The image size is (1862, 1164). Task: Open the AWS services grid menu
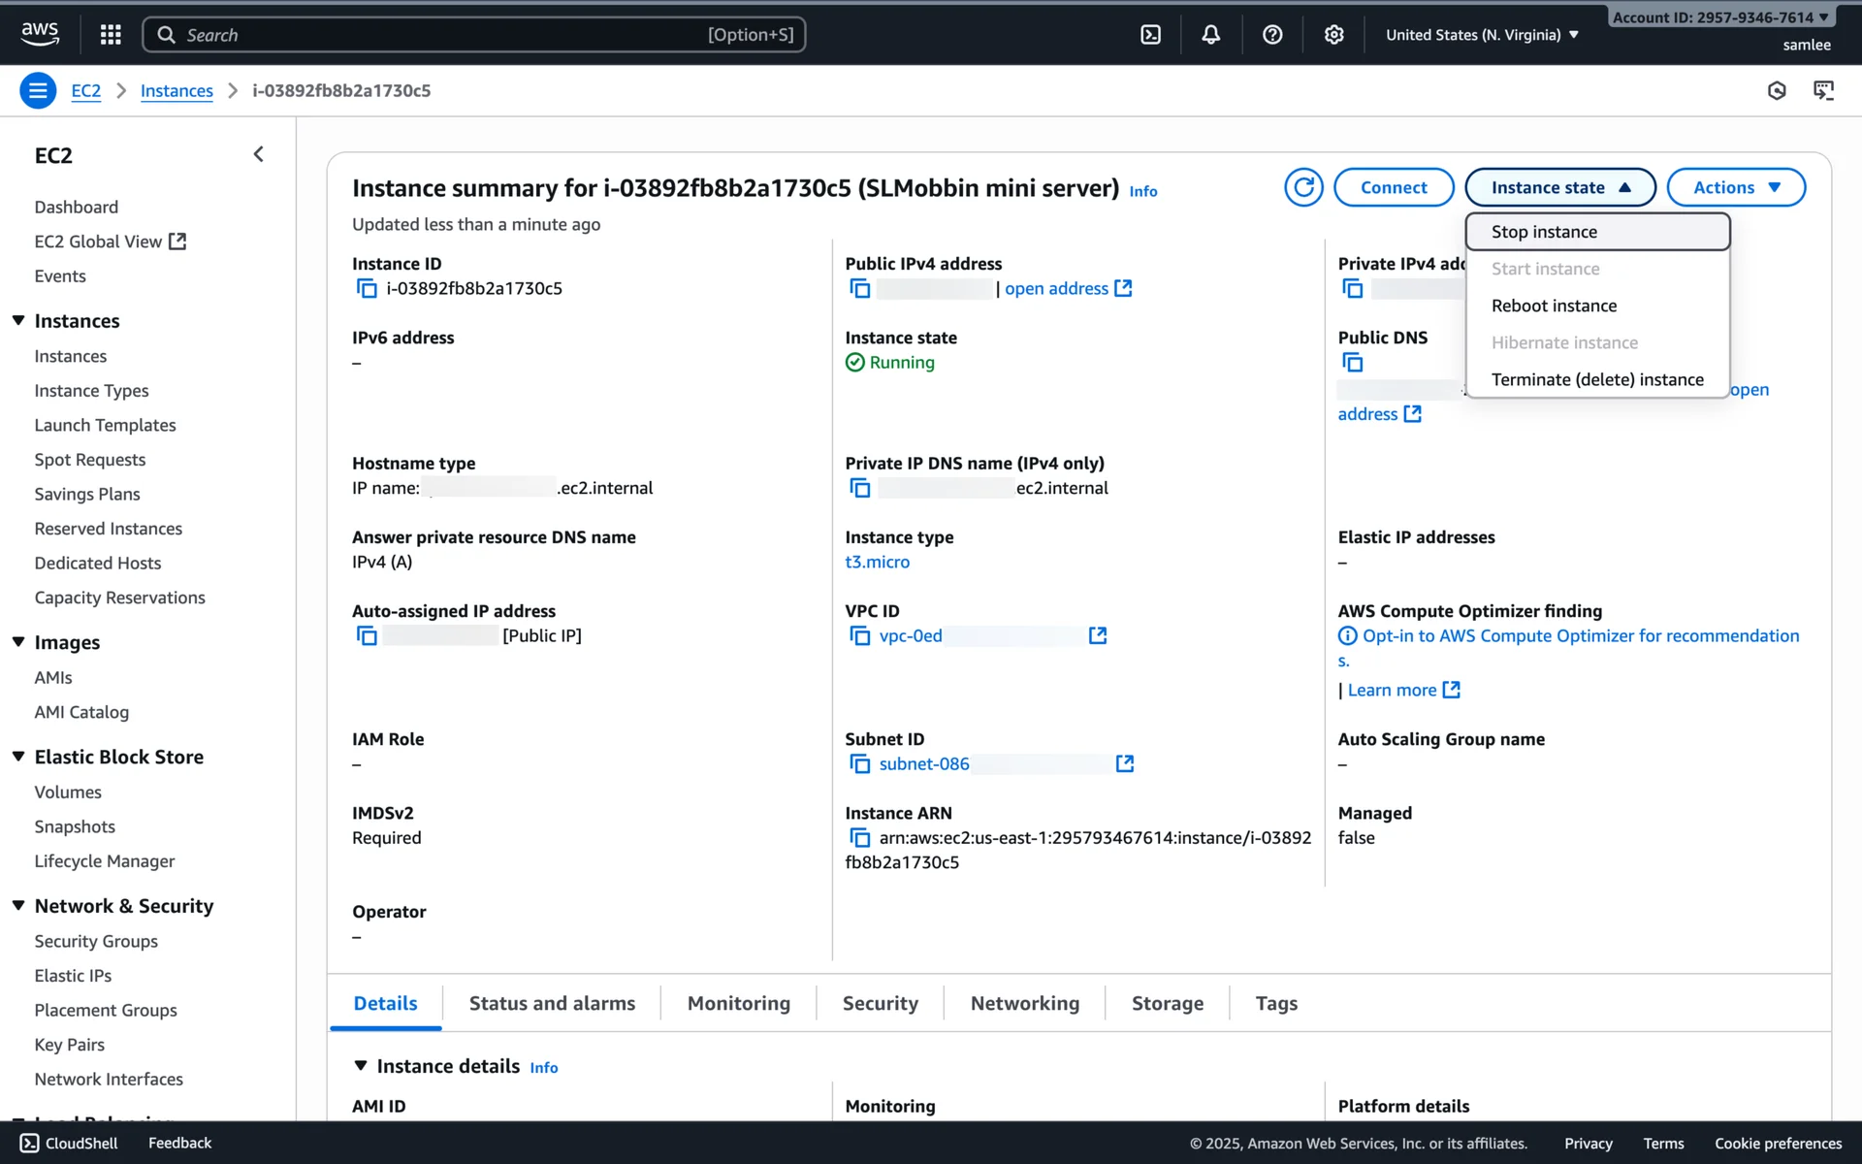(111, 35)
